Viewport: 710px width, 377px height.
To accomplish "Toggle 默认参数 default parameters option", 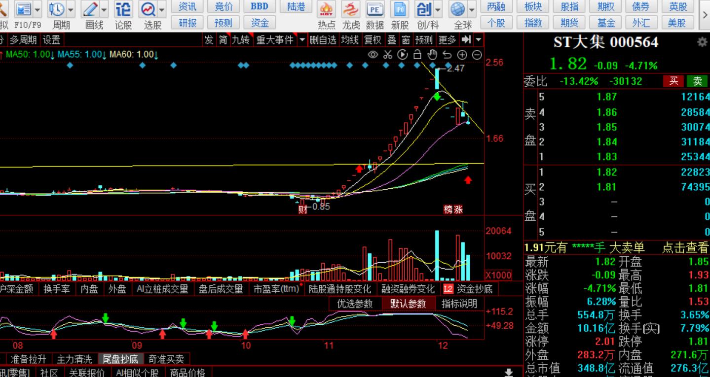I will (x=408, y=304).
